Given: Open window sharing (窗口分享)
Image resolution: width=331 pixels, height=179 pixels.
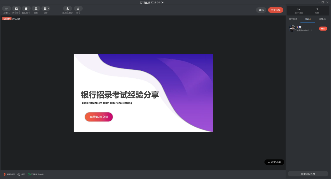Looking at the screenshot, I should (26, 9).
